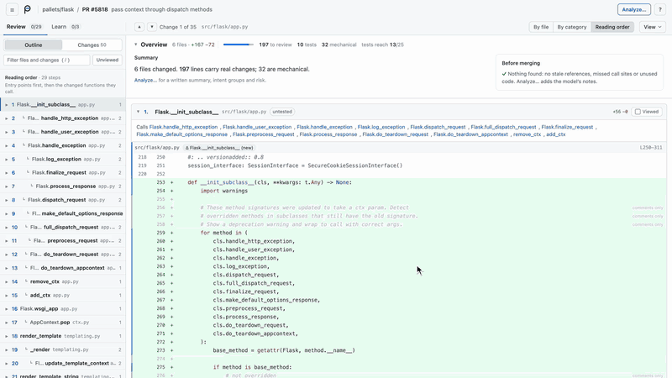Open Flask.make_default_options_response call link
This screenshot has height=378, width=672.
point(181,134)
